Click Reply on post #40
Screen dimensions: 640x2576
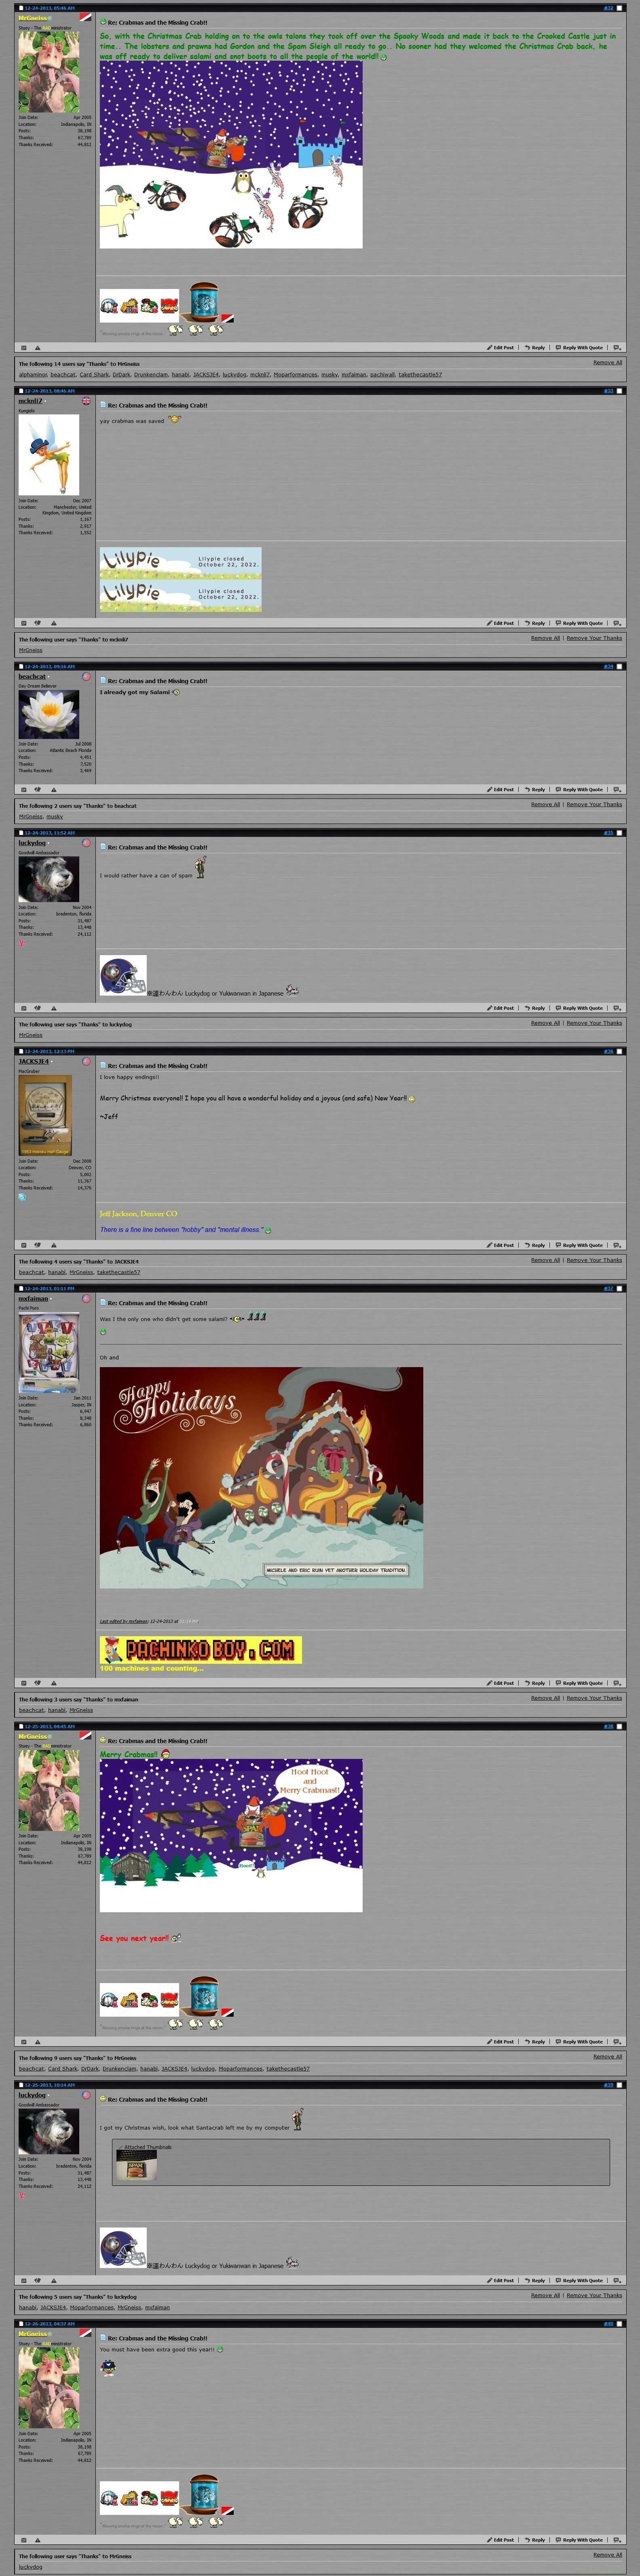(535, 2540)
